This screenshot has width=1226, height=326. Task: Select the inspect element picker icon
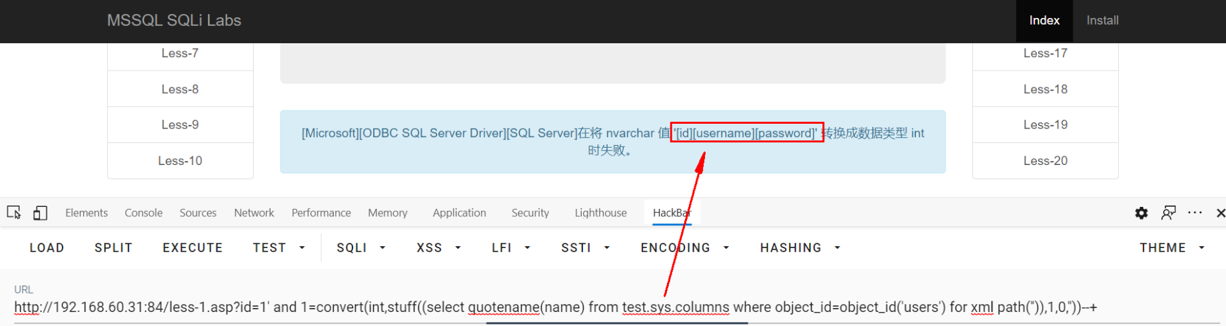coord(14,213)
